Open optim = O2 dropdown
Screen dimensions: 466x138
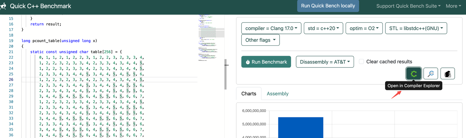click(x=364, y=28)
